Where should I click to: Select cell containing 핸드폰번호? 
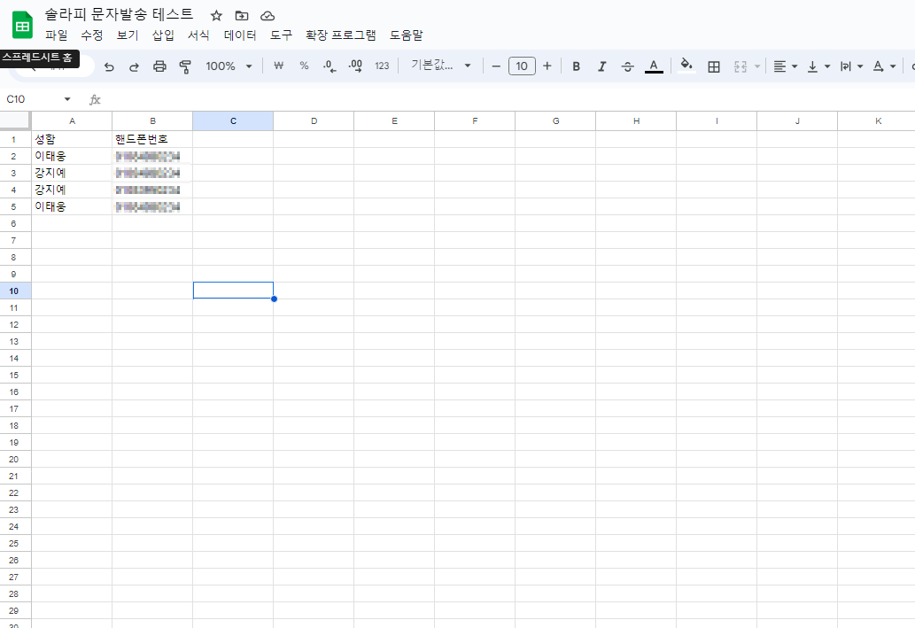point(152,139)
